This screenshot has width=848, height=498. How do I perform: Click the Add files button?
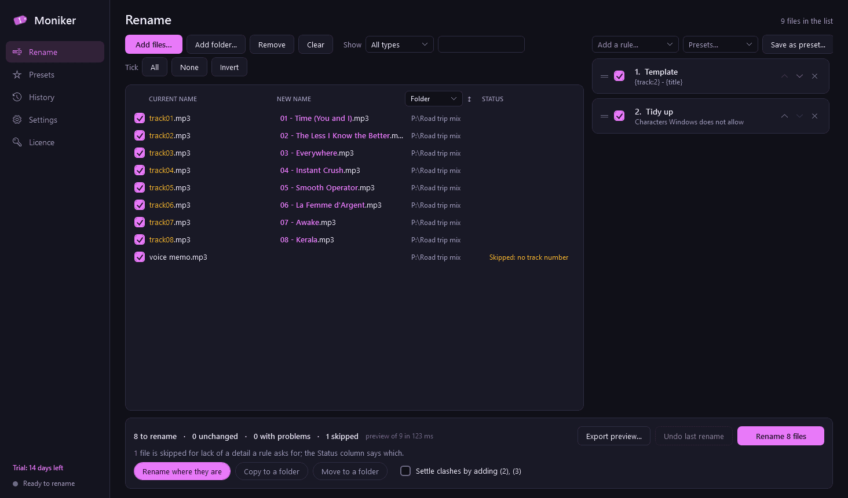coord(153,45)
